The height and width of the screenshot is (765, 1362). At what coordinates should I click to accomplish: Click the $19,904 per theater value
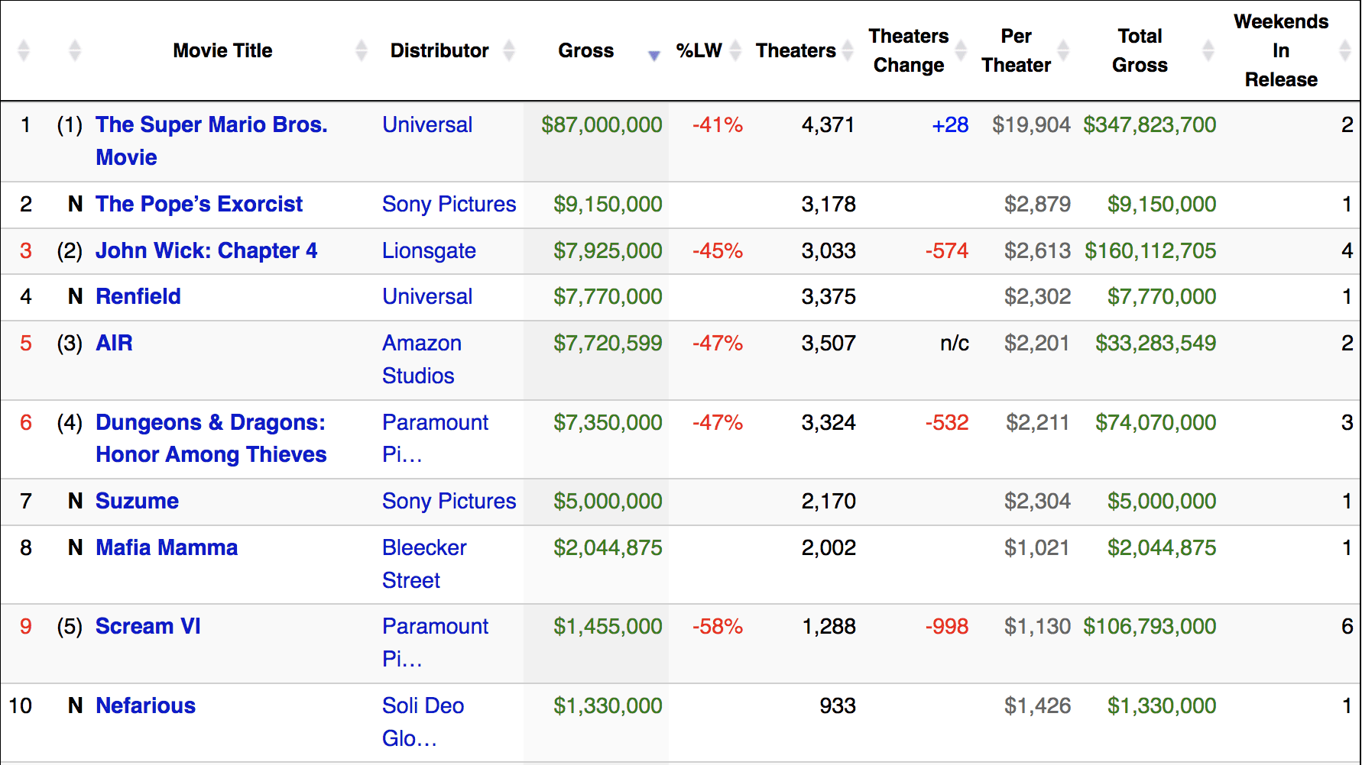pos(1031,124)
